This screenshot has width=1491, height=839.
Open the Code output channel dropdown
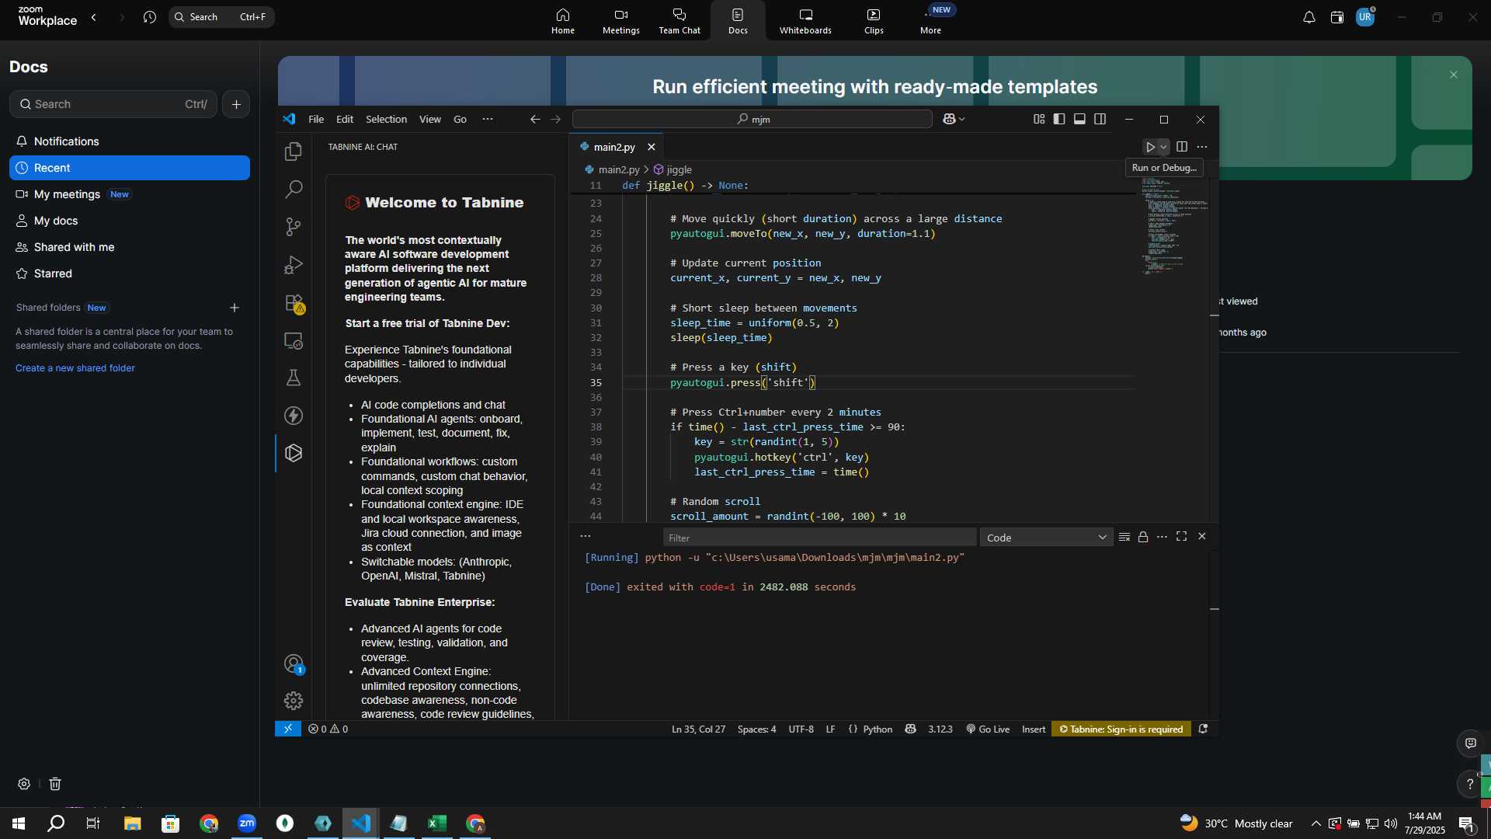coord(1046,538)
